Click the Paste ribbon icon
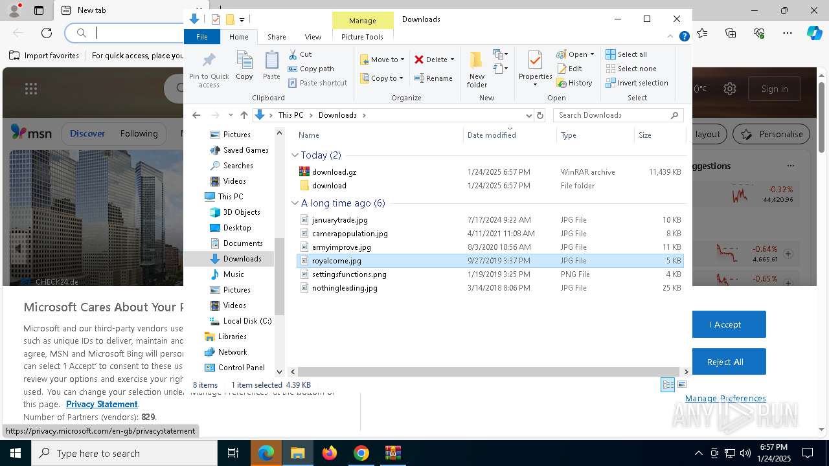The height and width of the screenshot is (466, 829). (x=271, y=65)
